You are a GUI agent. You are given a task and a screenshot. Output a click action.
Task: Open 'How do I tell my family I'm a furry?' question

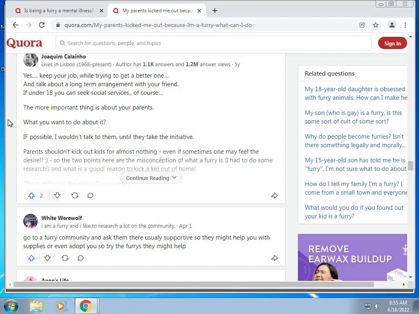(x=356, y=188)
